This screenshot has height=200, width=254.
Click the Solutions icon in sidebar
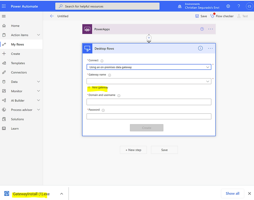4,119
